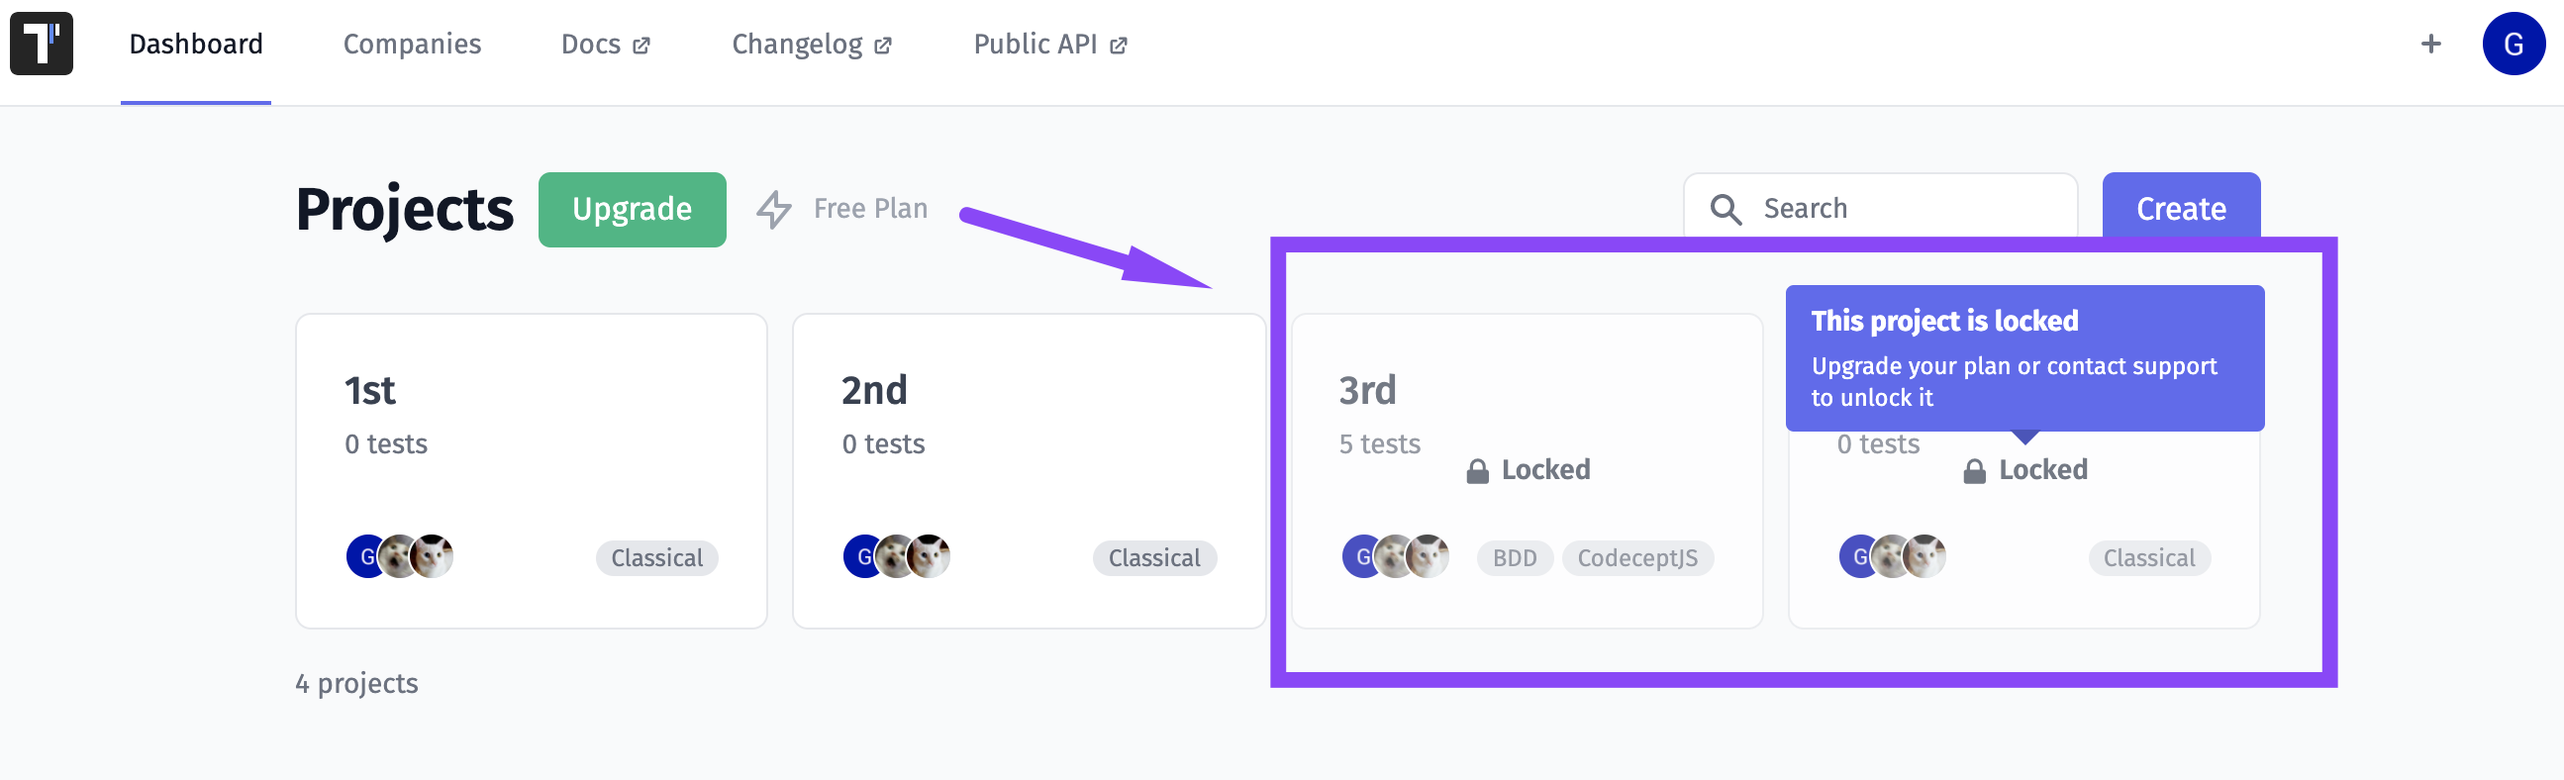Screen dimensions: 2564x780
Task: Open the Companies tab
Action: point(412,44)
